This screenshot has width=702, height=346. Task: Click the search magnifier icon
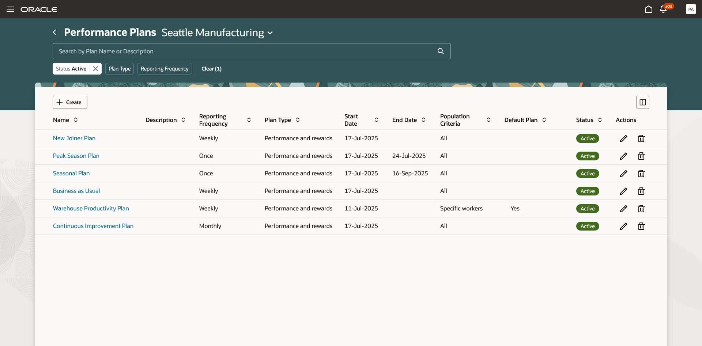point(441,51)
